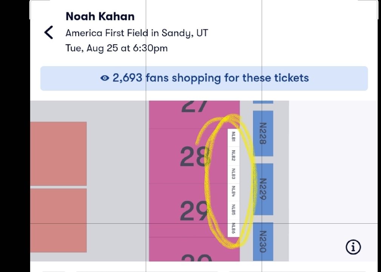Image resolution: width=381 pixels, height=272 pixels.
Task: Select loge box NLB5
Action: 233,210
